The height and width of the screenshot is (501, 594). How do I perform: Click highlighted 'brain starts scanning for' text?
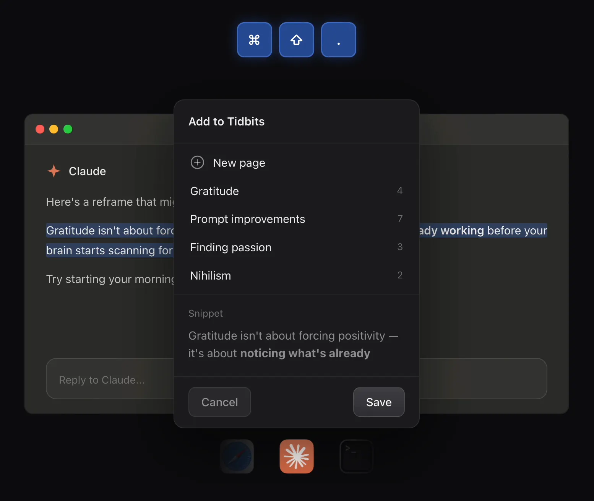click(x=110, y=250)
